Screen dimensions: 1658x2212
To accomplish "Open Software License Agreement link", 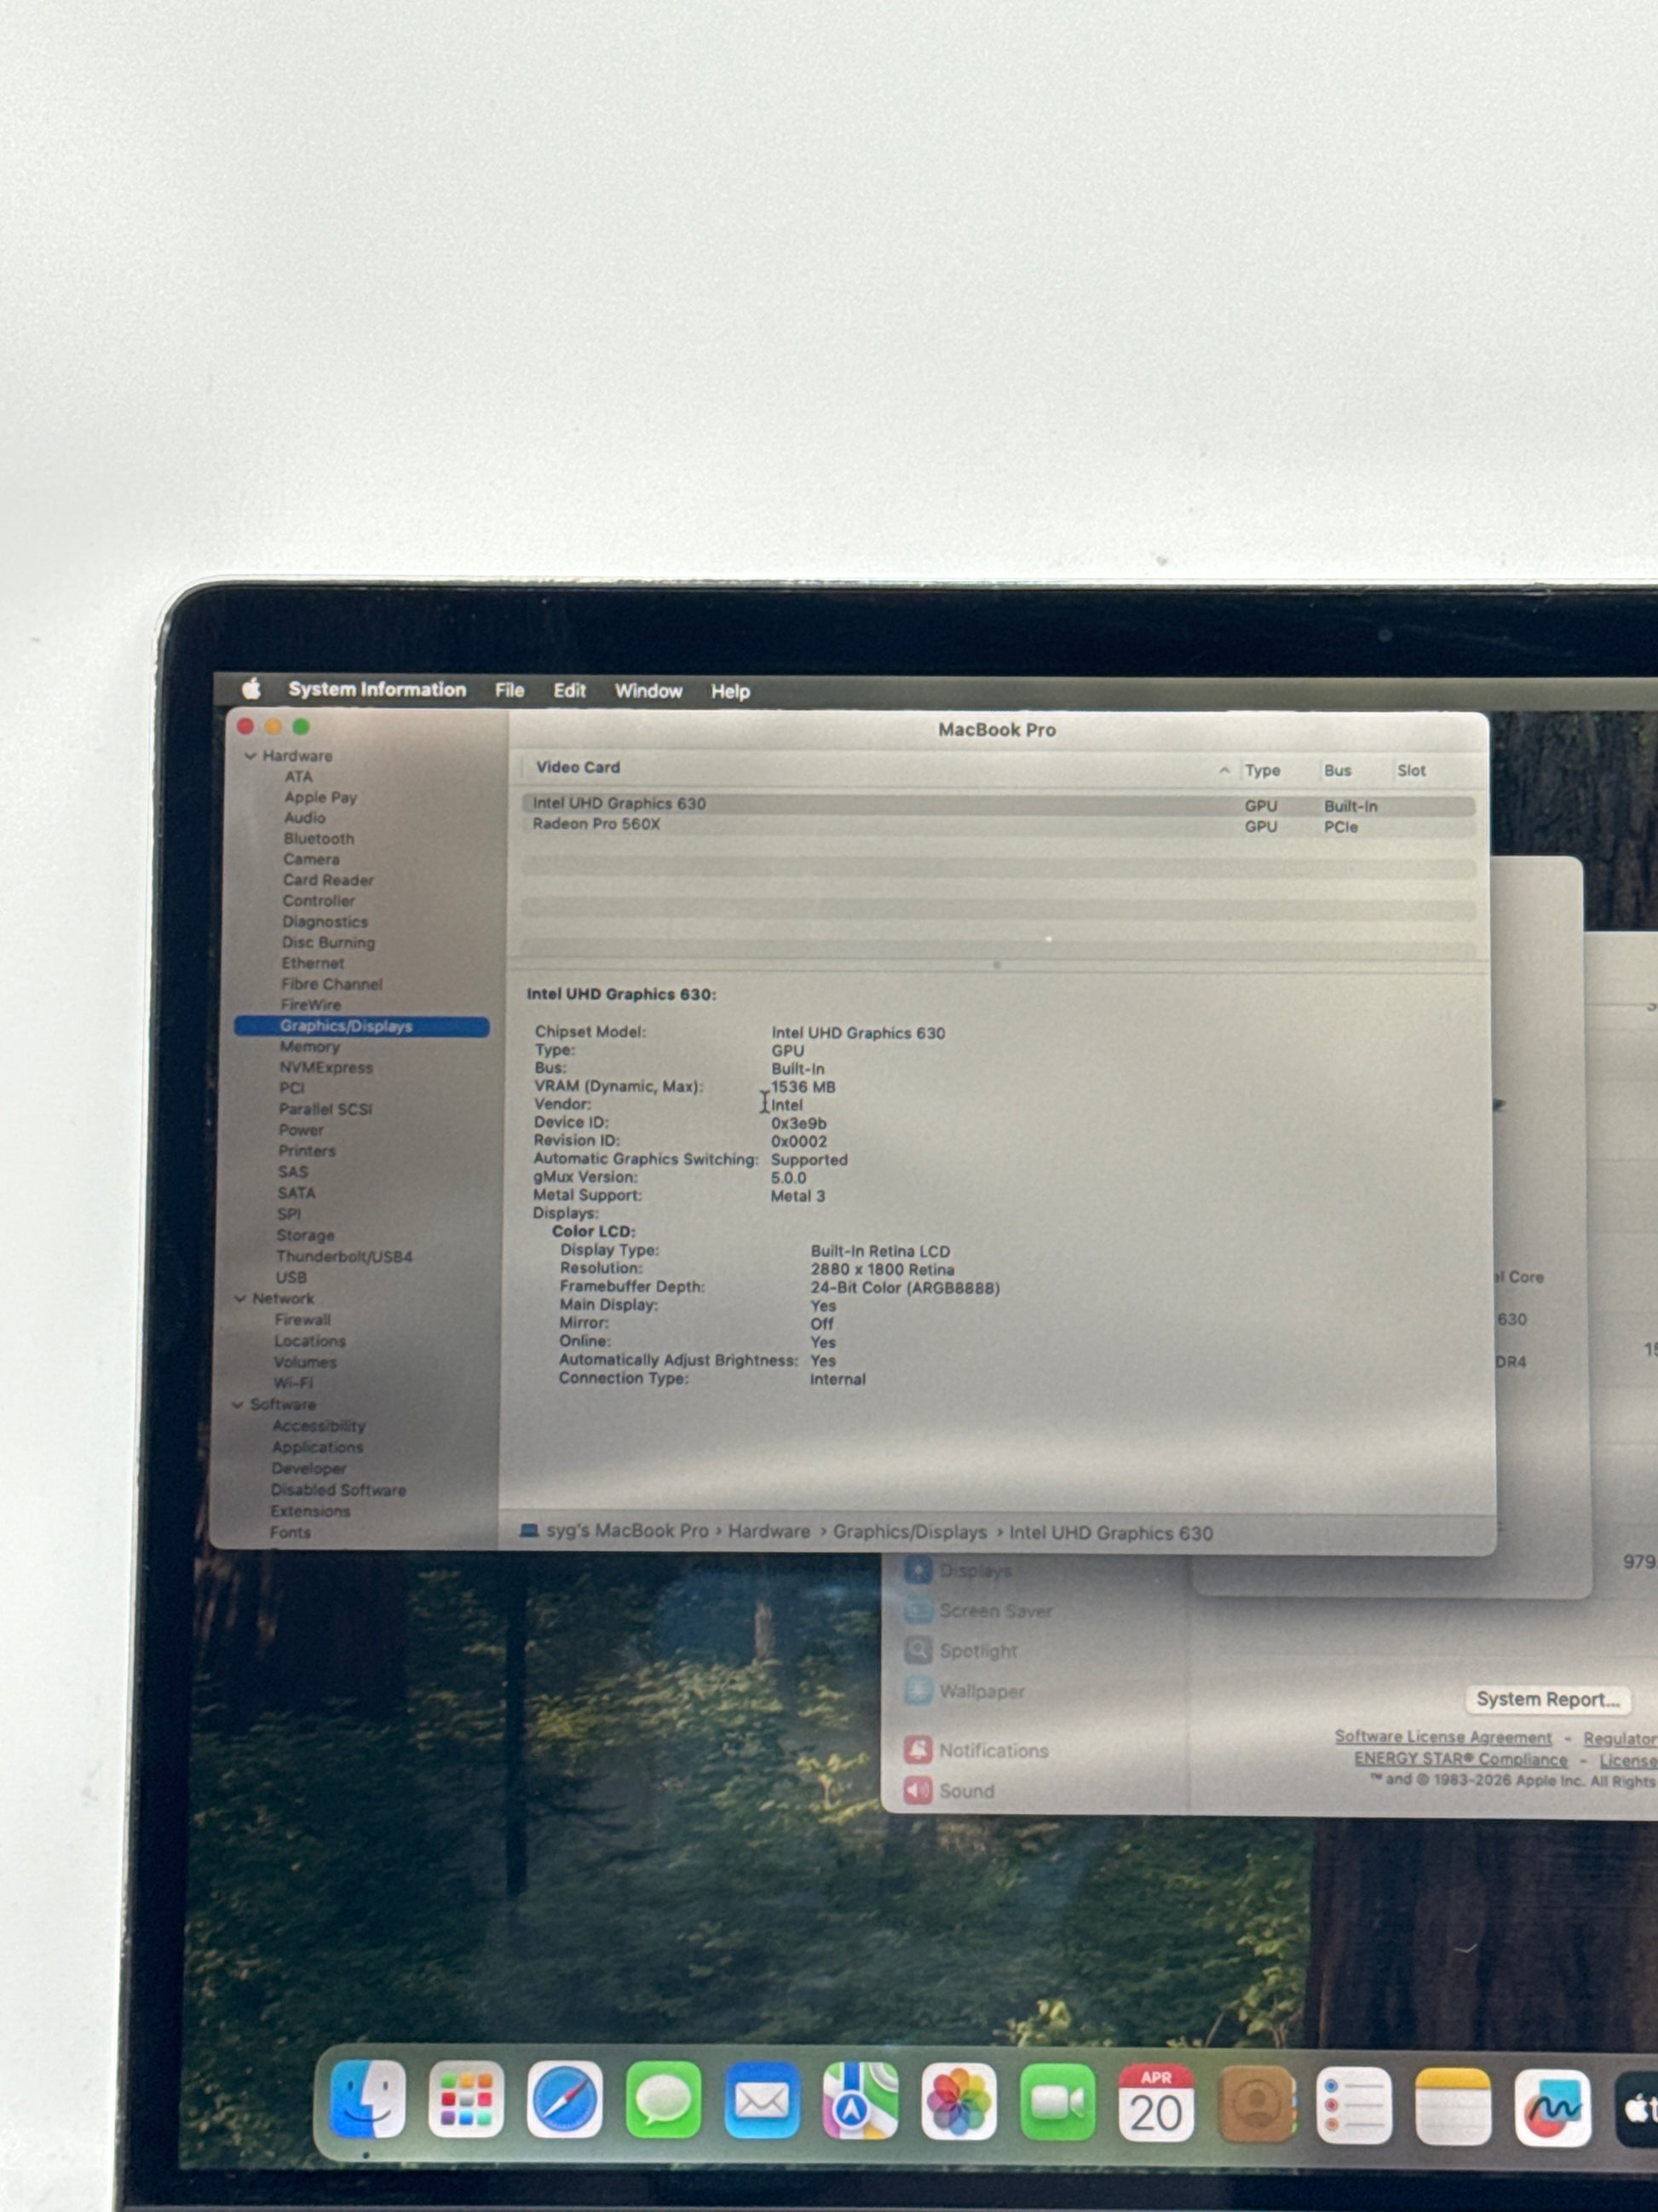I will 1442,1737.
